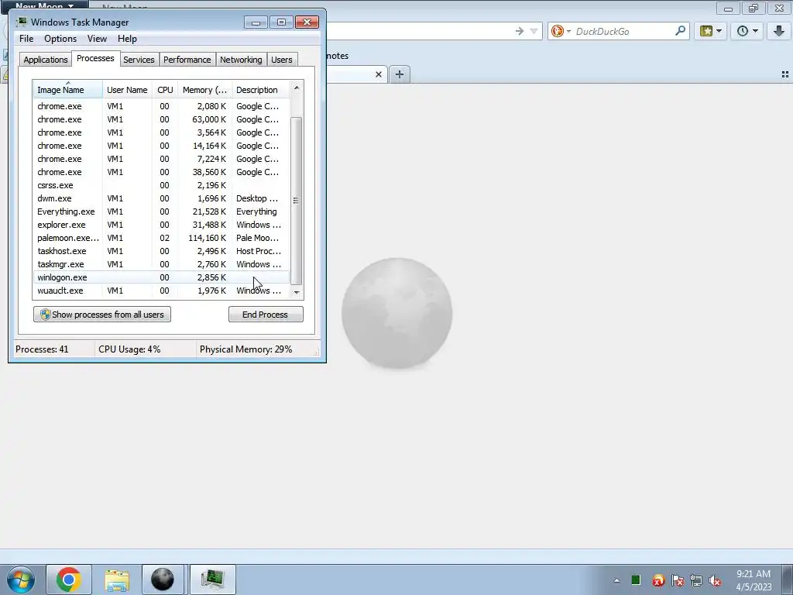The height and width of the screenshot is (595, 793).
Task: Select chrome.exe row using 63,000 K memory
Action: [x=161, y=119]
